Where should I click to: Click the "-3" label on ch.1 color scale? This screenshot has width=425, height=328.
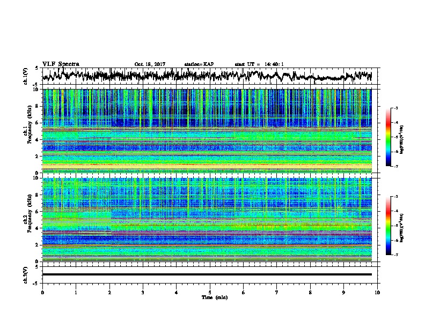pyautogui.click(x=395, y=108)
